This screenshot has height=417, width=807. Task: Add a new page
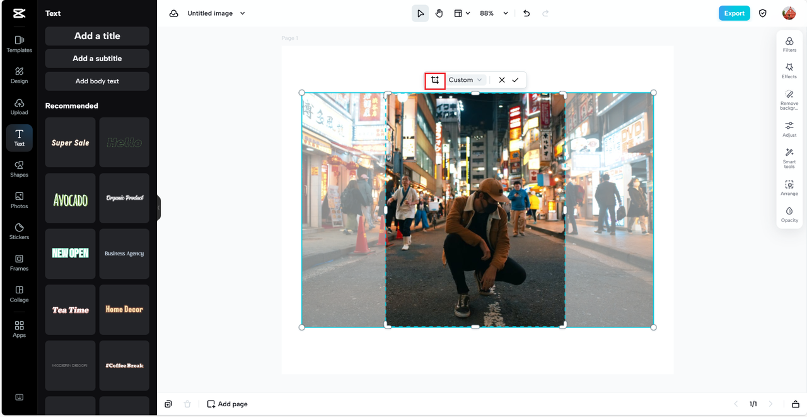tap(228, 404)
